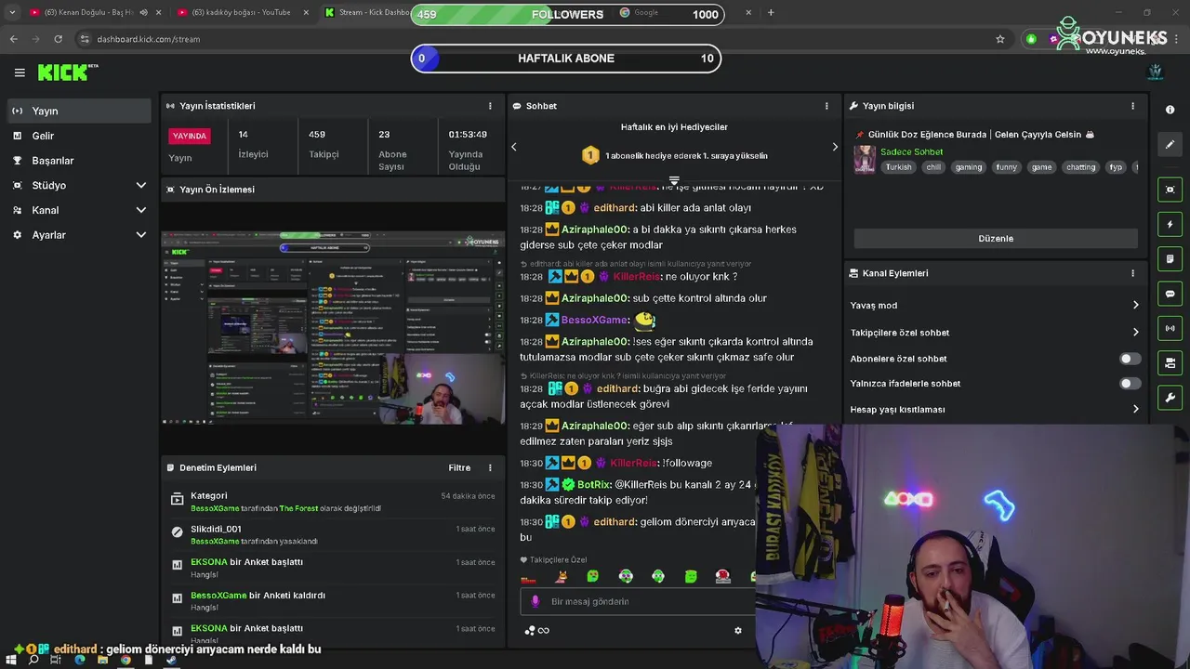This screenshot has width=1190, height=669.
Task: Open the hamburger menu next to the Kick logo
Action: 20,72
